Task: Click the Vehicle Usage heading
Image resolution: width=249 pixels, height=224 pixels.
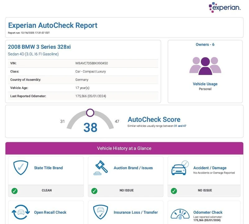Action: (205, 84)
